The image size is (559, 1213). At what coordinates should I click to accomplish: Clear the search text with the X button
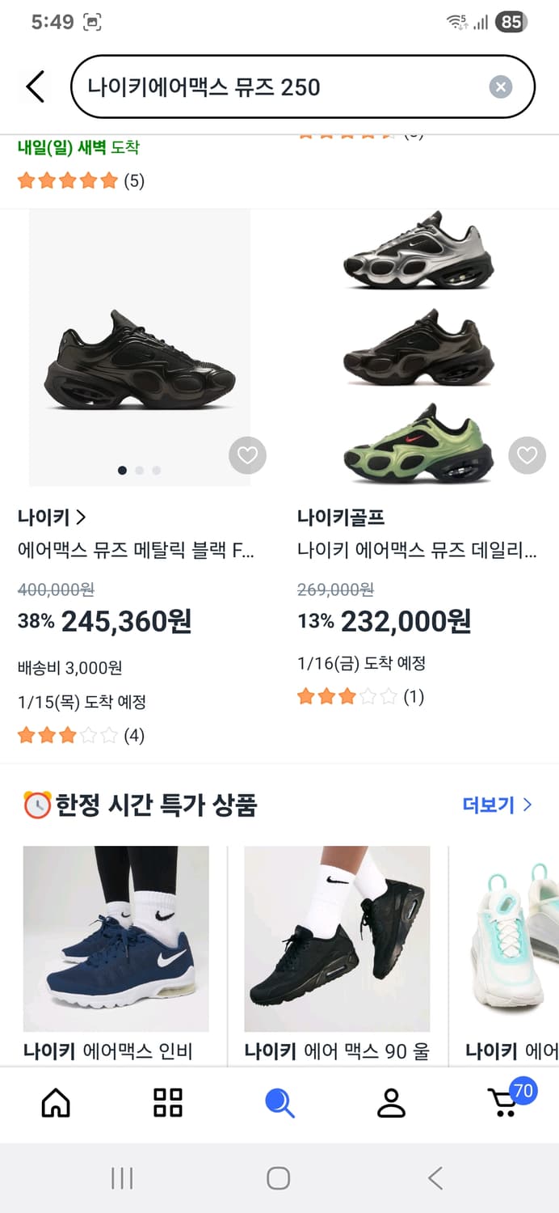(500, 87)
